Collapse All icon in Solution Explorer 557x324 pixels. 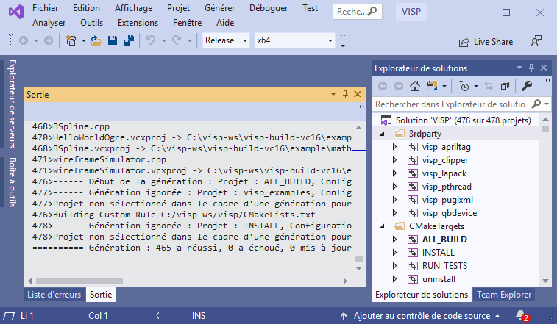pyautogui.click(x=505, y=86)
